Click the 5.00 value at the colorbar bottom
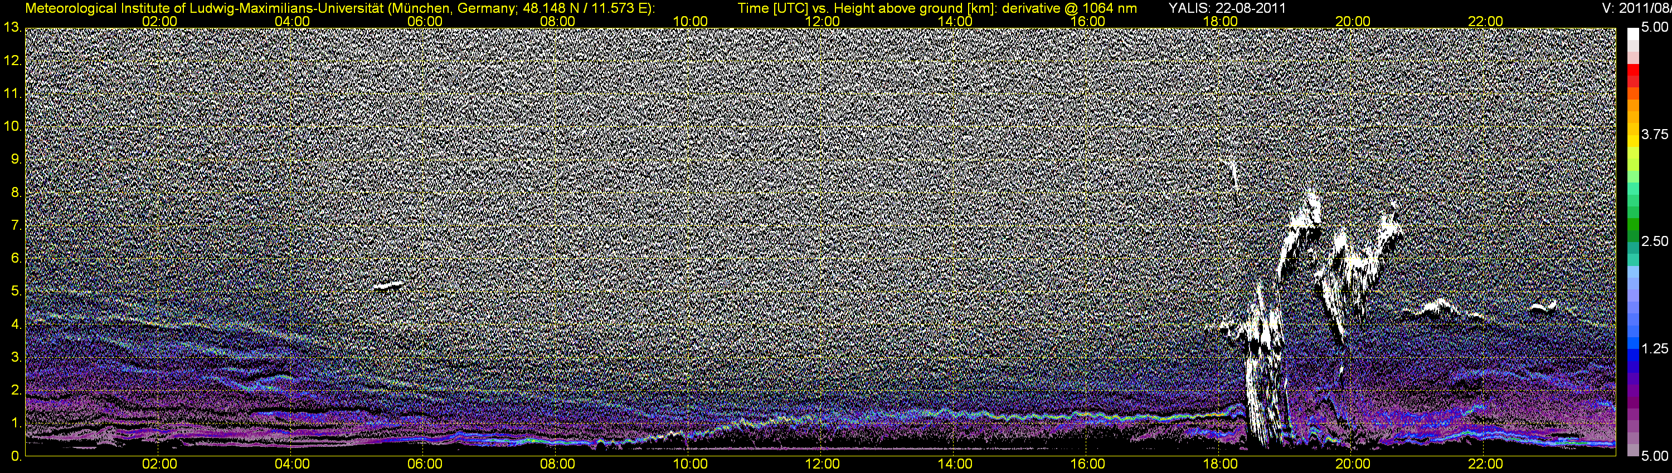Image resolution: width=1672 pixels, height=473 pixels. coord(1654,456)
